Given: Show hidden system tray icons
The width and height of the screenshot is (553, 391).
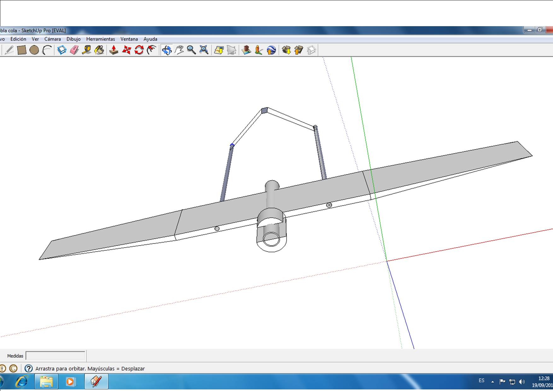Looking at the screenshot, I should pos(492,382).
